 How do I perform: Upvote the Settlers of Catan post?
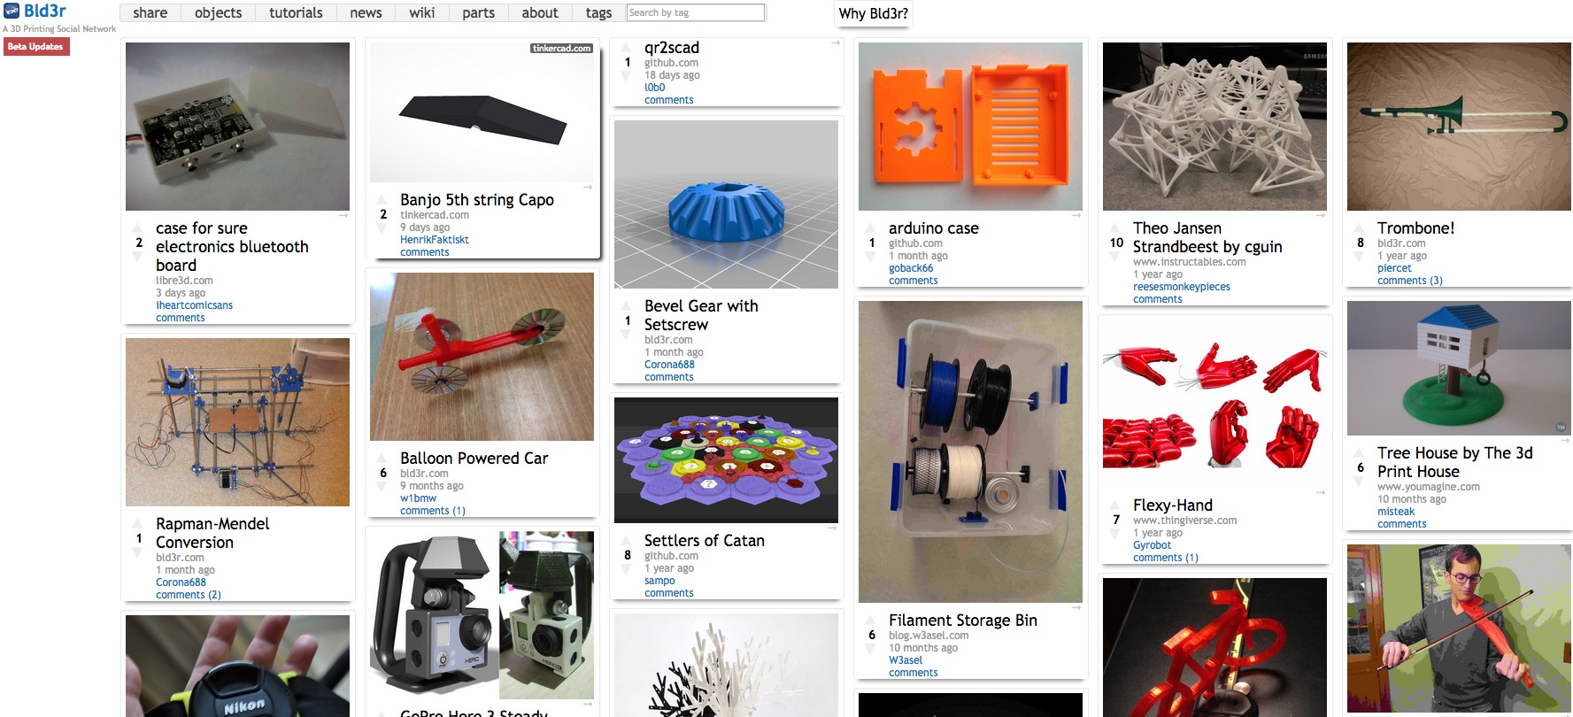627,541
